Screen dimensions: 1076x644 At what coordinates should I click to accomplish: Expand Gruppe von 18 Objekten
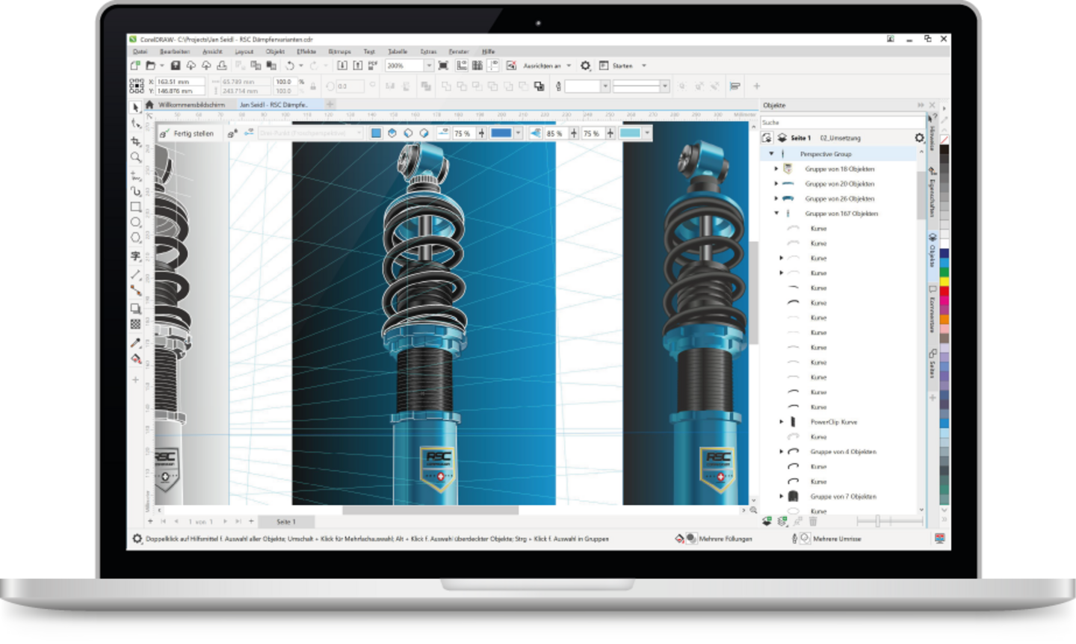pos(776,169)
